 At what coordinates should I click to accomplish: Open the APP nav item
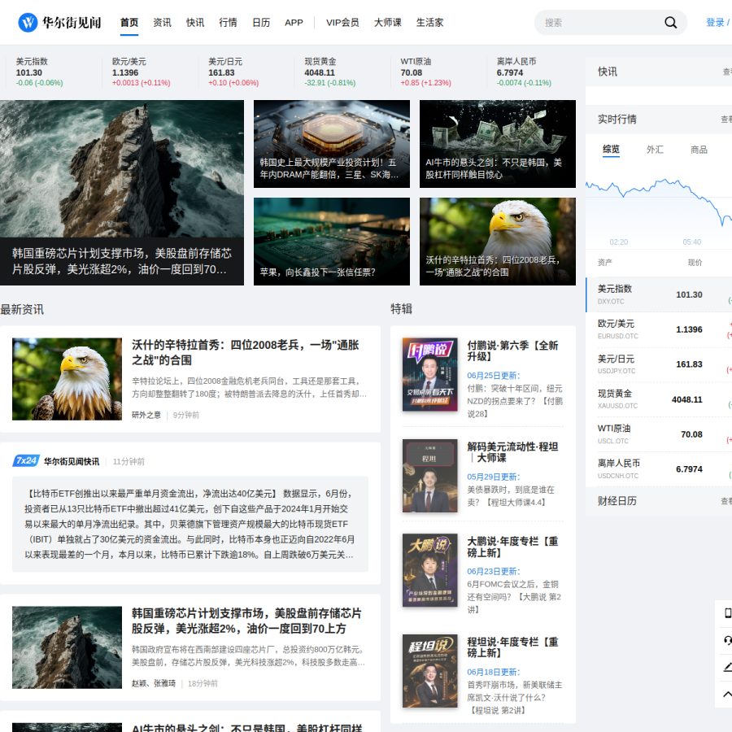coord(294,23)
